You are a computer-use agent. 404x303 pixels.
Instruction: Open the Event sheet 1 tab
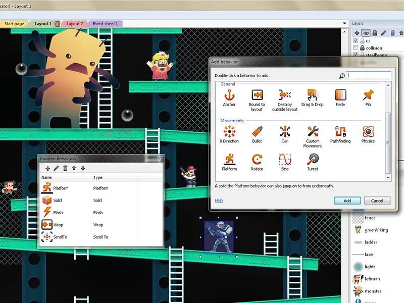[105, 24]
